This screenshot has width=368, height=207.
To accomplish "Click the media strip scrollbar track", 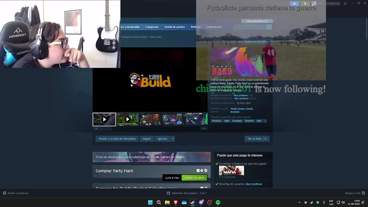I will [150, 128].
